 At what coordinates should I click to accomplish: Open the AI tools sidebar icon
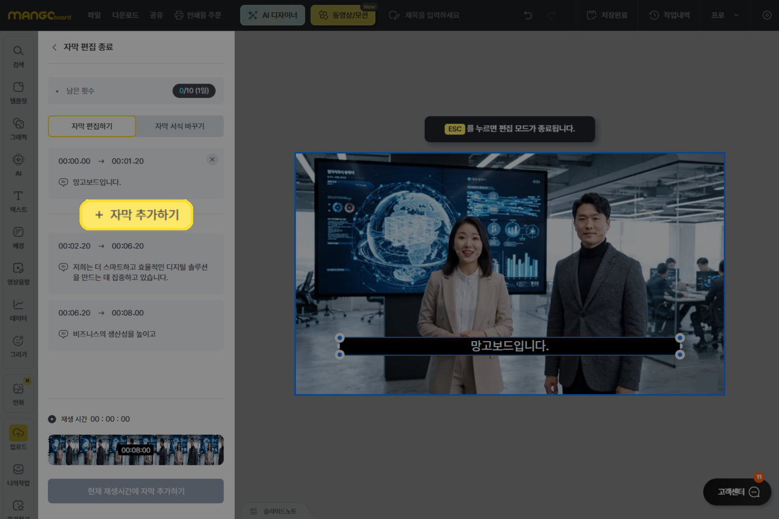pyautogui.click(x=18, y=164)
